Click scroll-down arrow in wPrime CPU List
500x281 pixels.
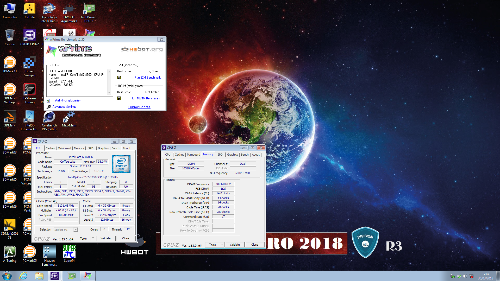[x=109, y=93]
